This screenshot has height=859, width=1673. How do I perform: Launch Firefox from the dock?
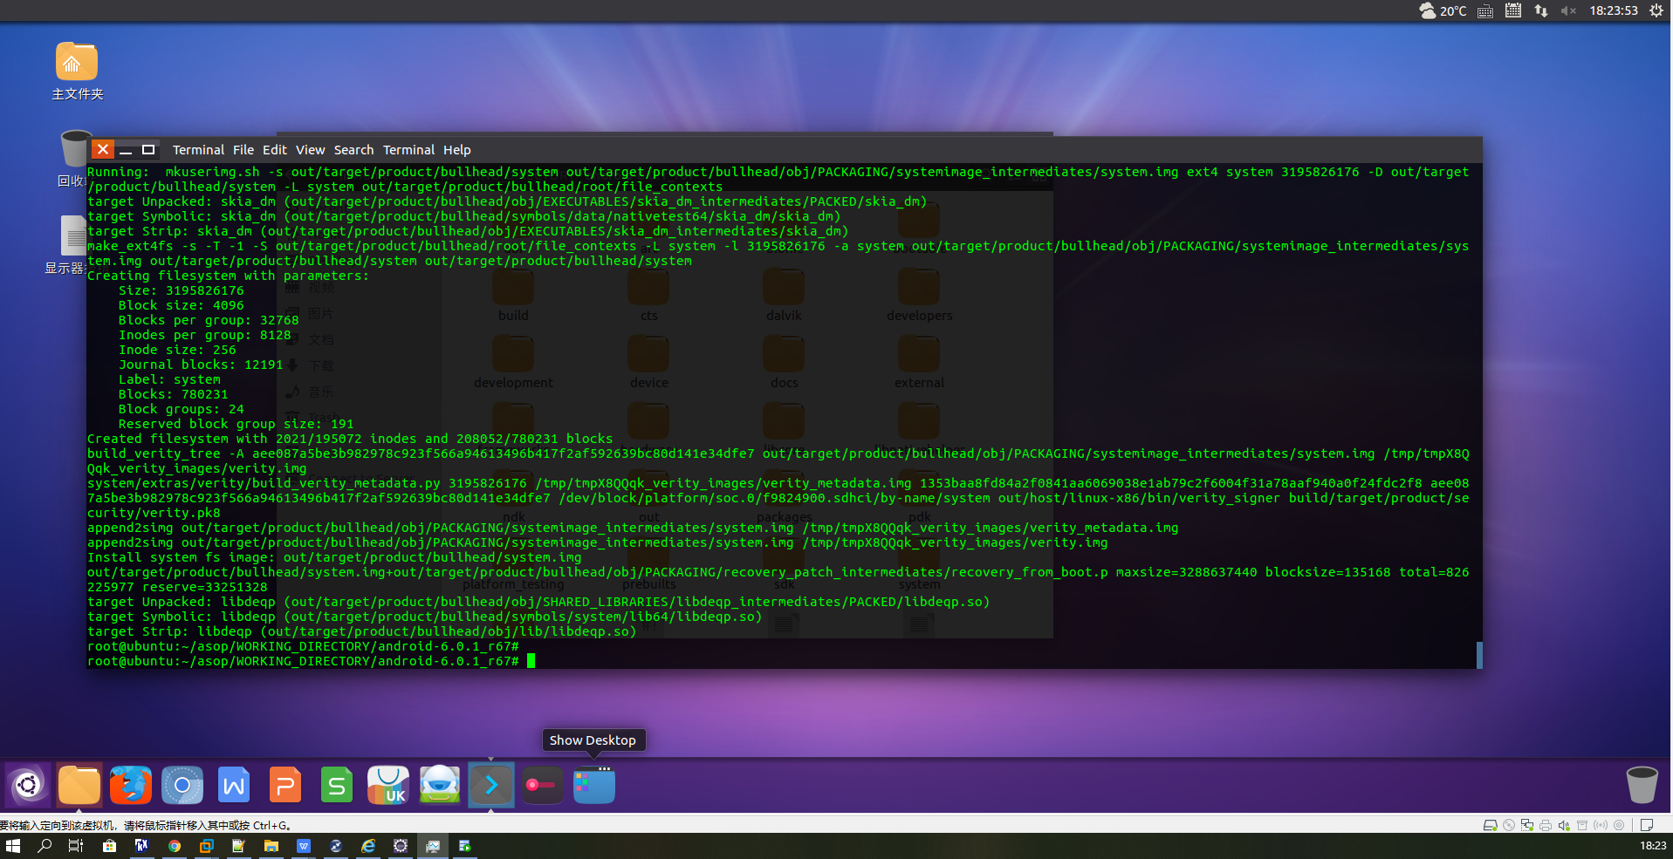point(131,786)
